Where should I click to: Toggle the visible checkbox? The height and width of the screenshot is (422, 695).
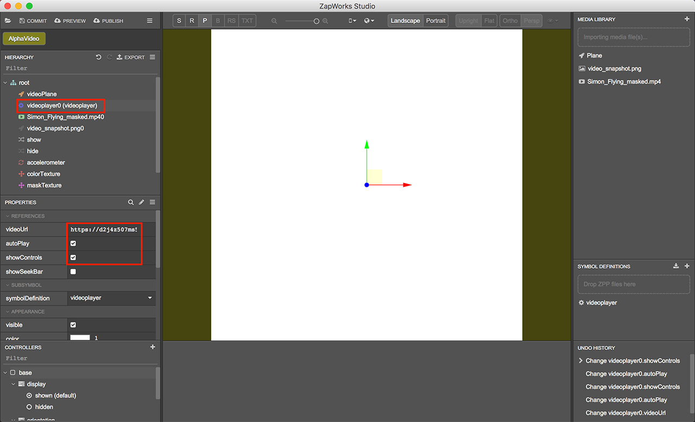[73, 325]
